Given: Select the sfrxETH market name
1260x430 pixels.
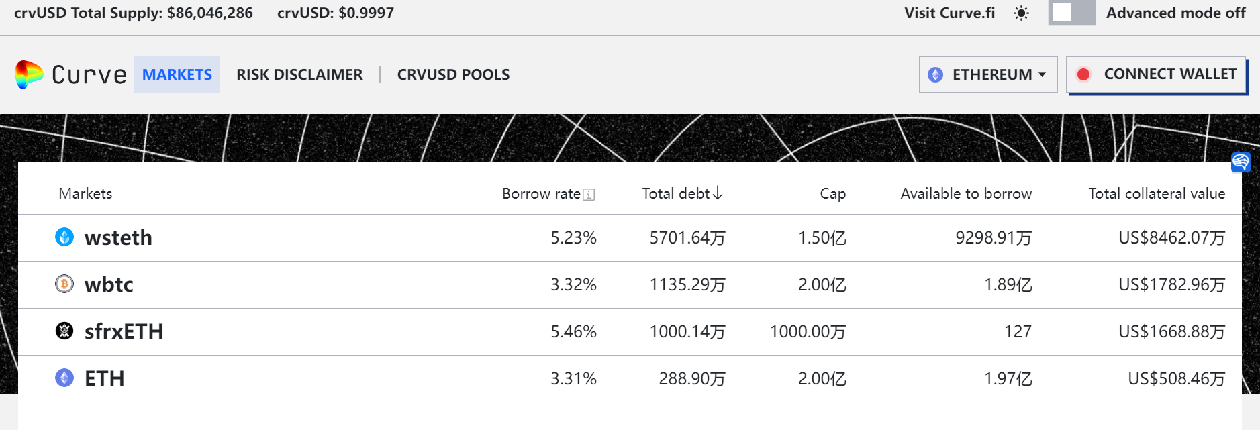Looking at the screenshot, I should [124, 331].
